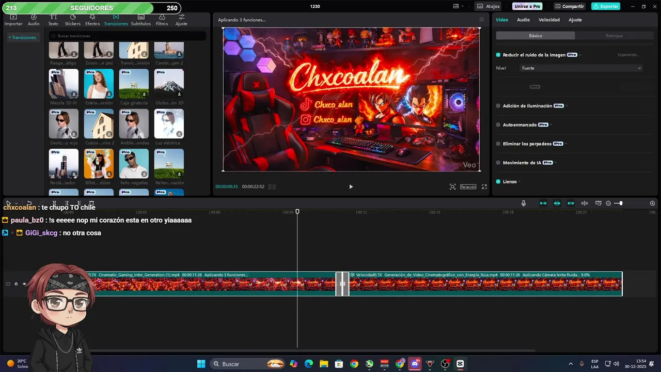
Task: Enable Movimiento de IA checkbox
Action: tap(498, 163)
